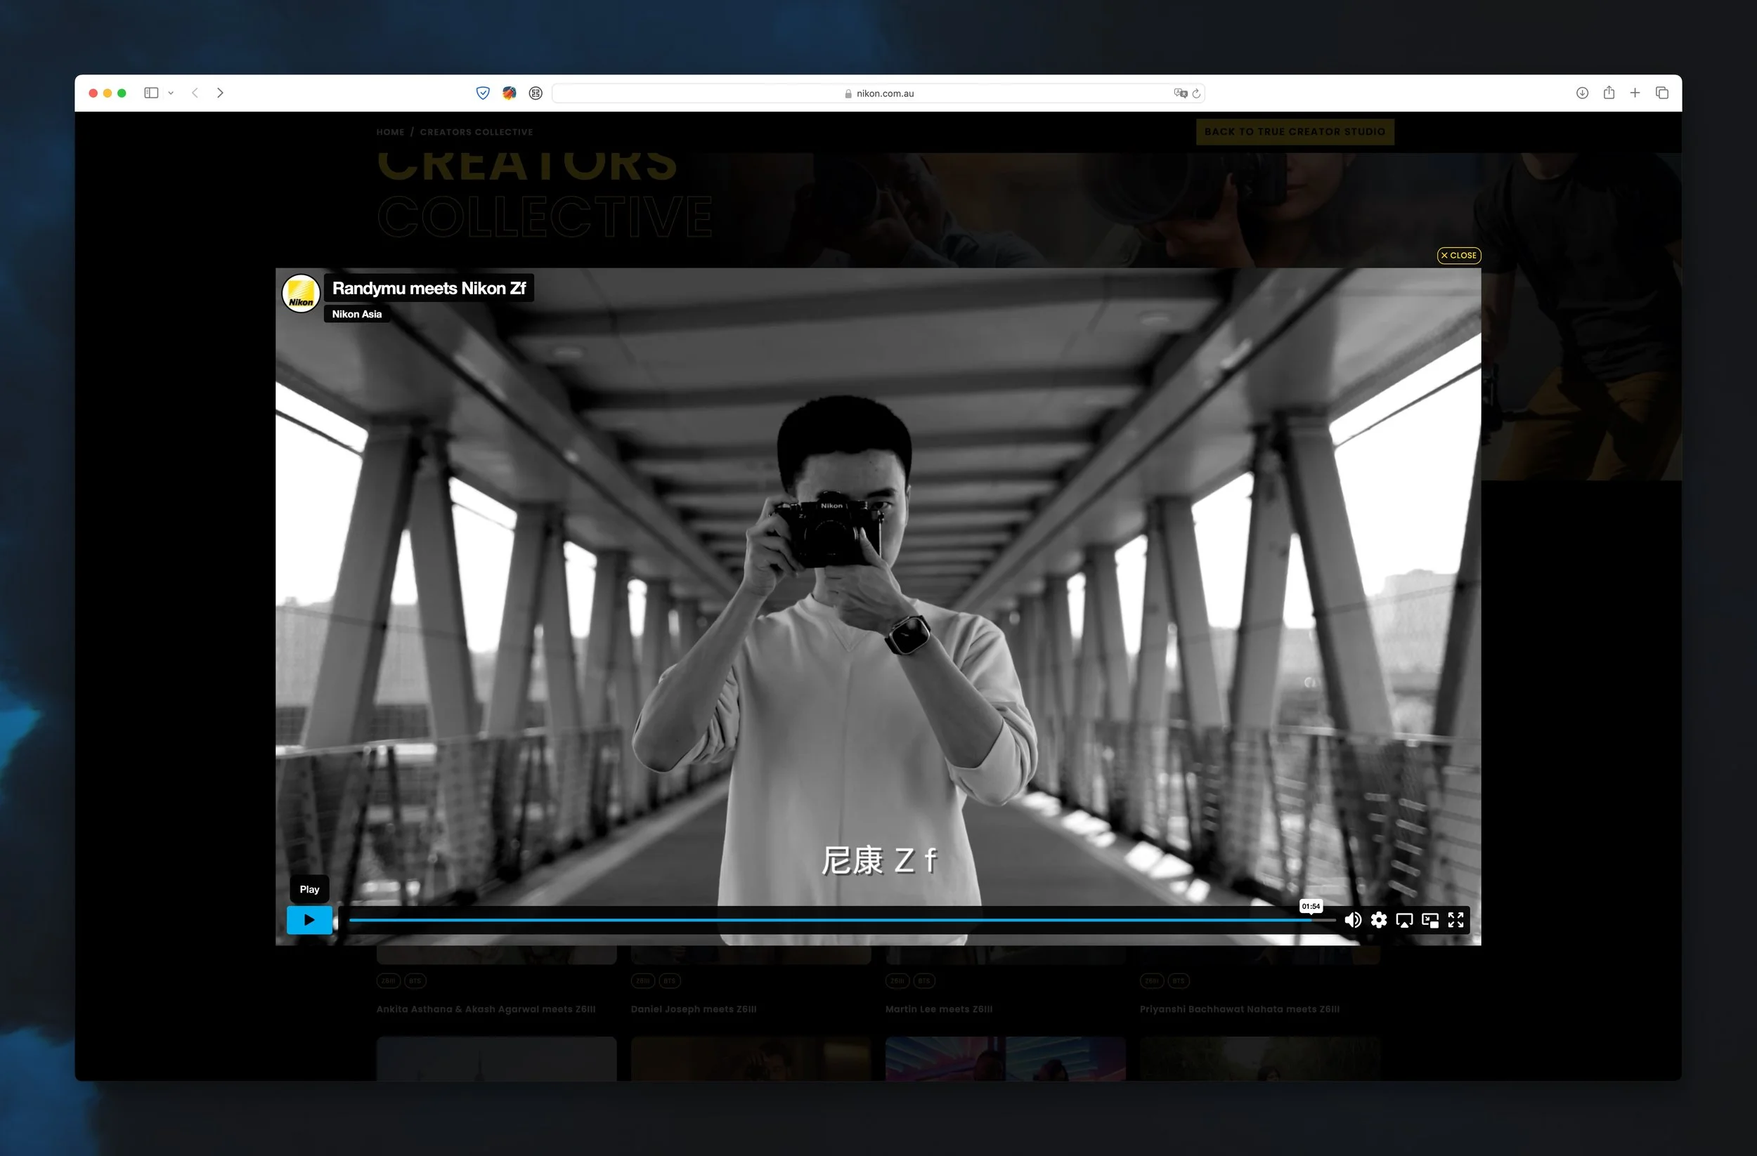Close the video overlay with the CLOSE button

1459,255
